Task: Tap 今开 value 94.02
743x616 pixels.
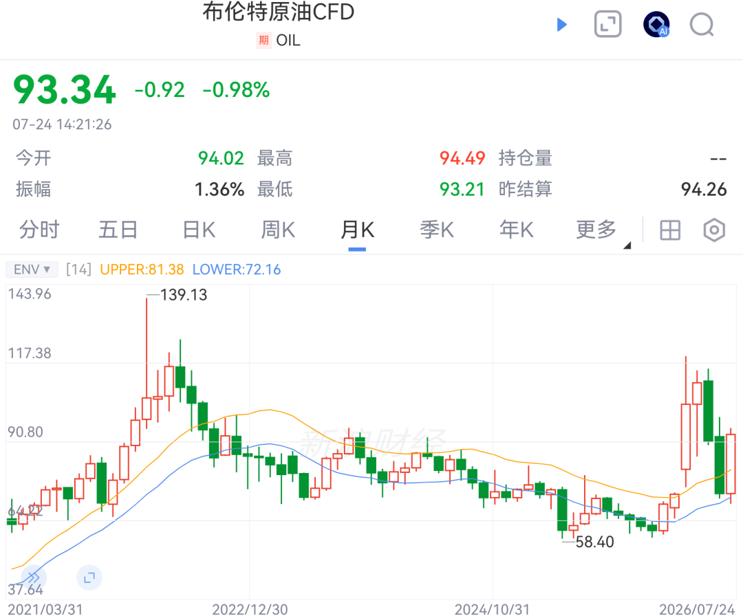Action: (x=221, y=158)
